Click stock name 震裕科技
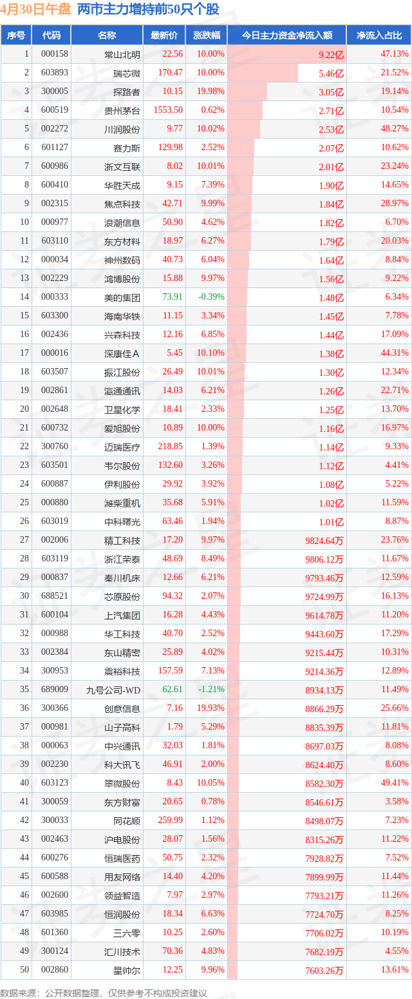This screenshot has width=412, height=999. pos(122,671)
